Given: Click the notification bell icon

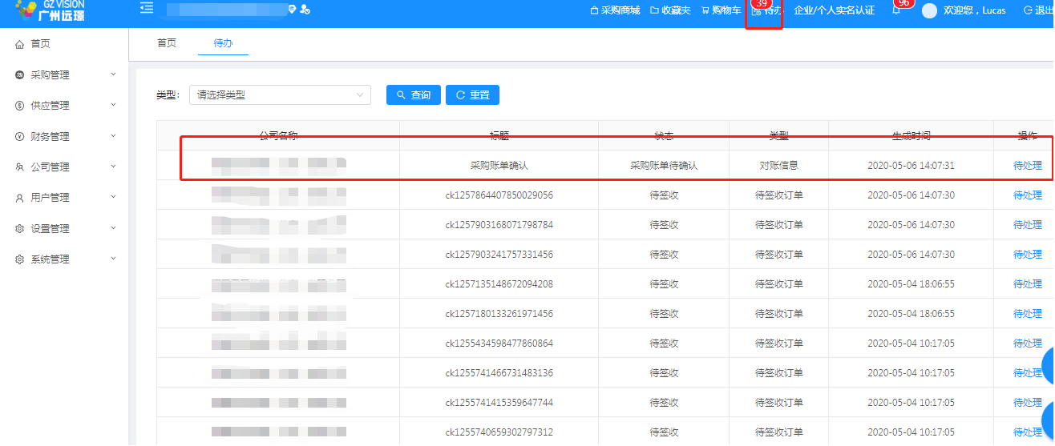Looking at the screenshot, I should tap(896, 11).
